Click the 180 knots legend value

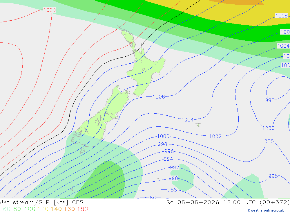82,209
